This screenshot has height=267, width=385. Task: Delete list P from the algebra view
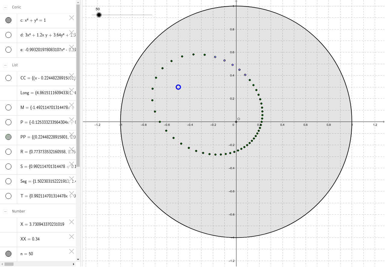pyautogui.click(x=72, y=120)
